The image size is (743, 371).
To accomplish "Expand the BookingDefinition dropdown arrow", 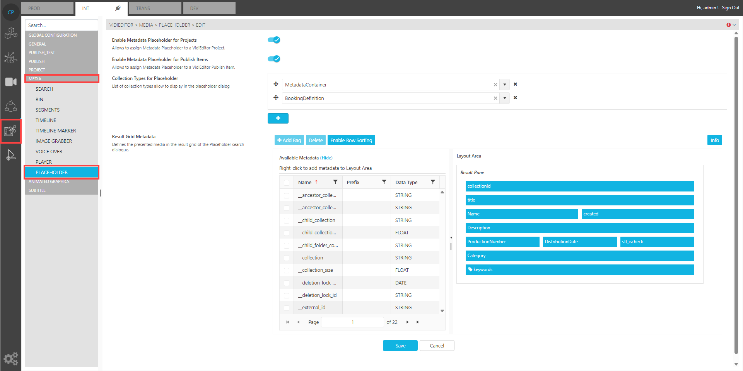I will (x=504, y=98).
